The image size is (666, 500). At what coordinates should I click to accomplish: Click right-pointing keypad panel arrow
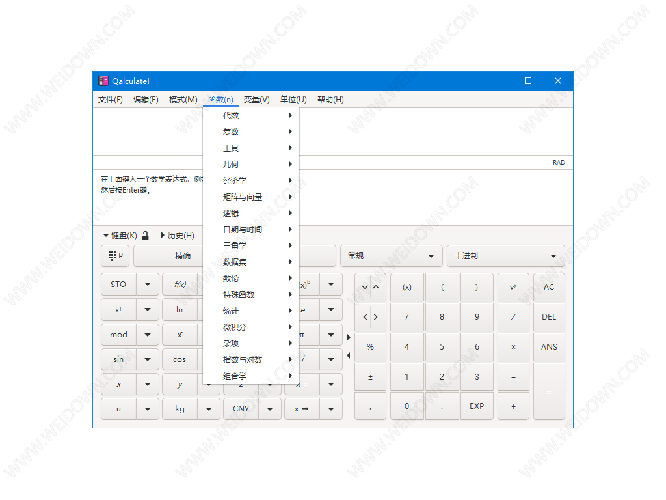pyautogui.click(x=349, y=337)
